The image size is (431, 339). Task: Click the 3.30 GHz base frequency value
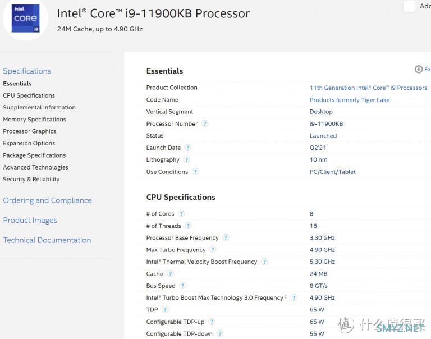click(x=322, y=237)
